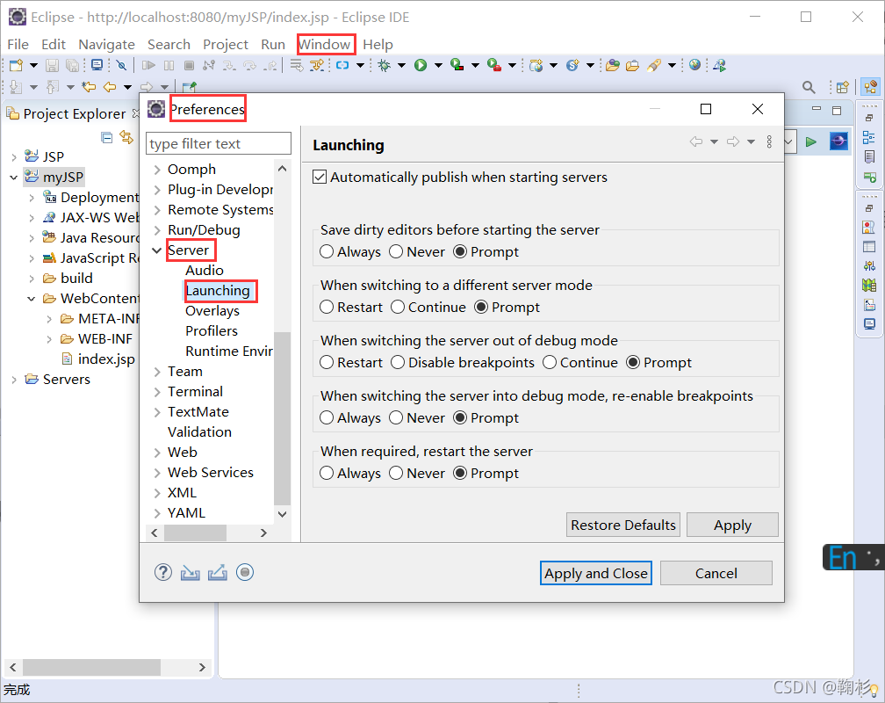Collapse the myJSP project node

tap(13, 178)
